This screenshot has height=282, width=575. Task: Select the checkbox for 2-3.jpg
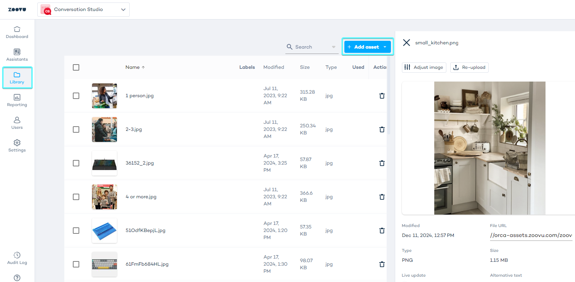(x=76, y=129)
